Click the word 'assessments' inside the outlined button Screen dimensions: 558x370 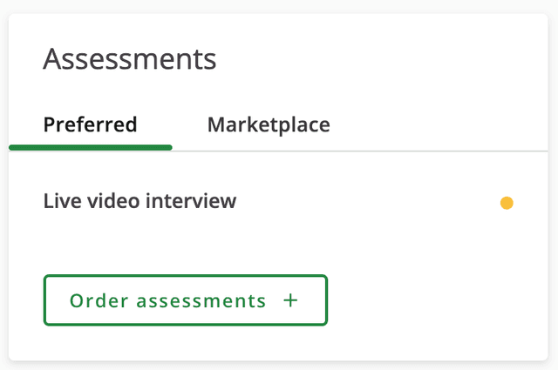point(207,300)
